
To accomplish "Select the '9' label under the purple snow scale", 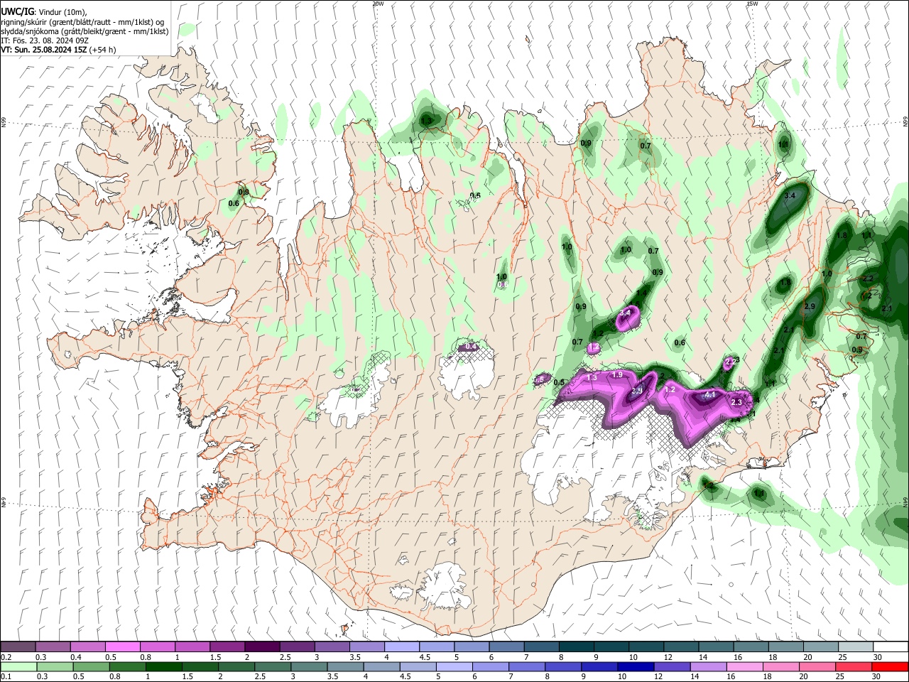I will 597,657.
